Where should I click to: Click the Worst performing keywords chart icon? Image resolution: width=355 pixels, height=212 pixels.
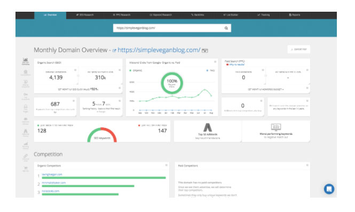tap(276, 127)
